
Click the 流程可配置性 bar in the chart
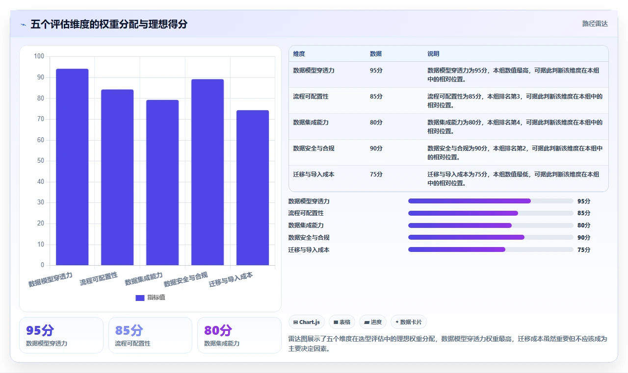click(x=117, y=177)
